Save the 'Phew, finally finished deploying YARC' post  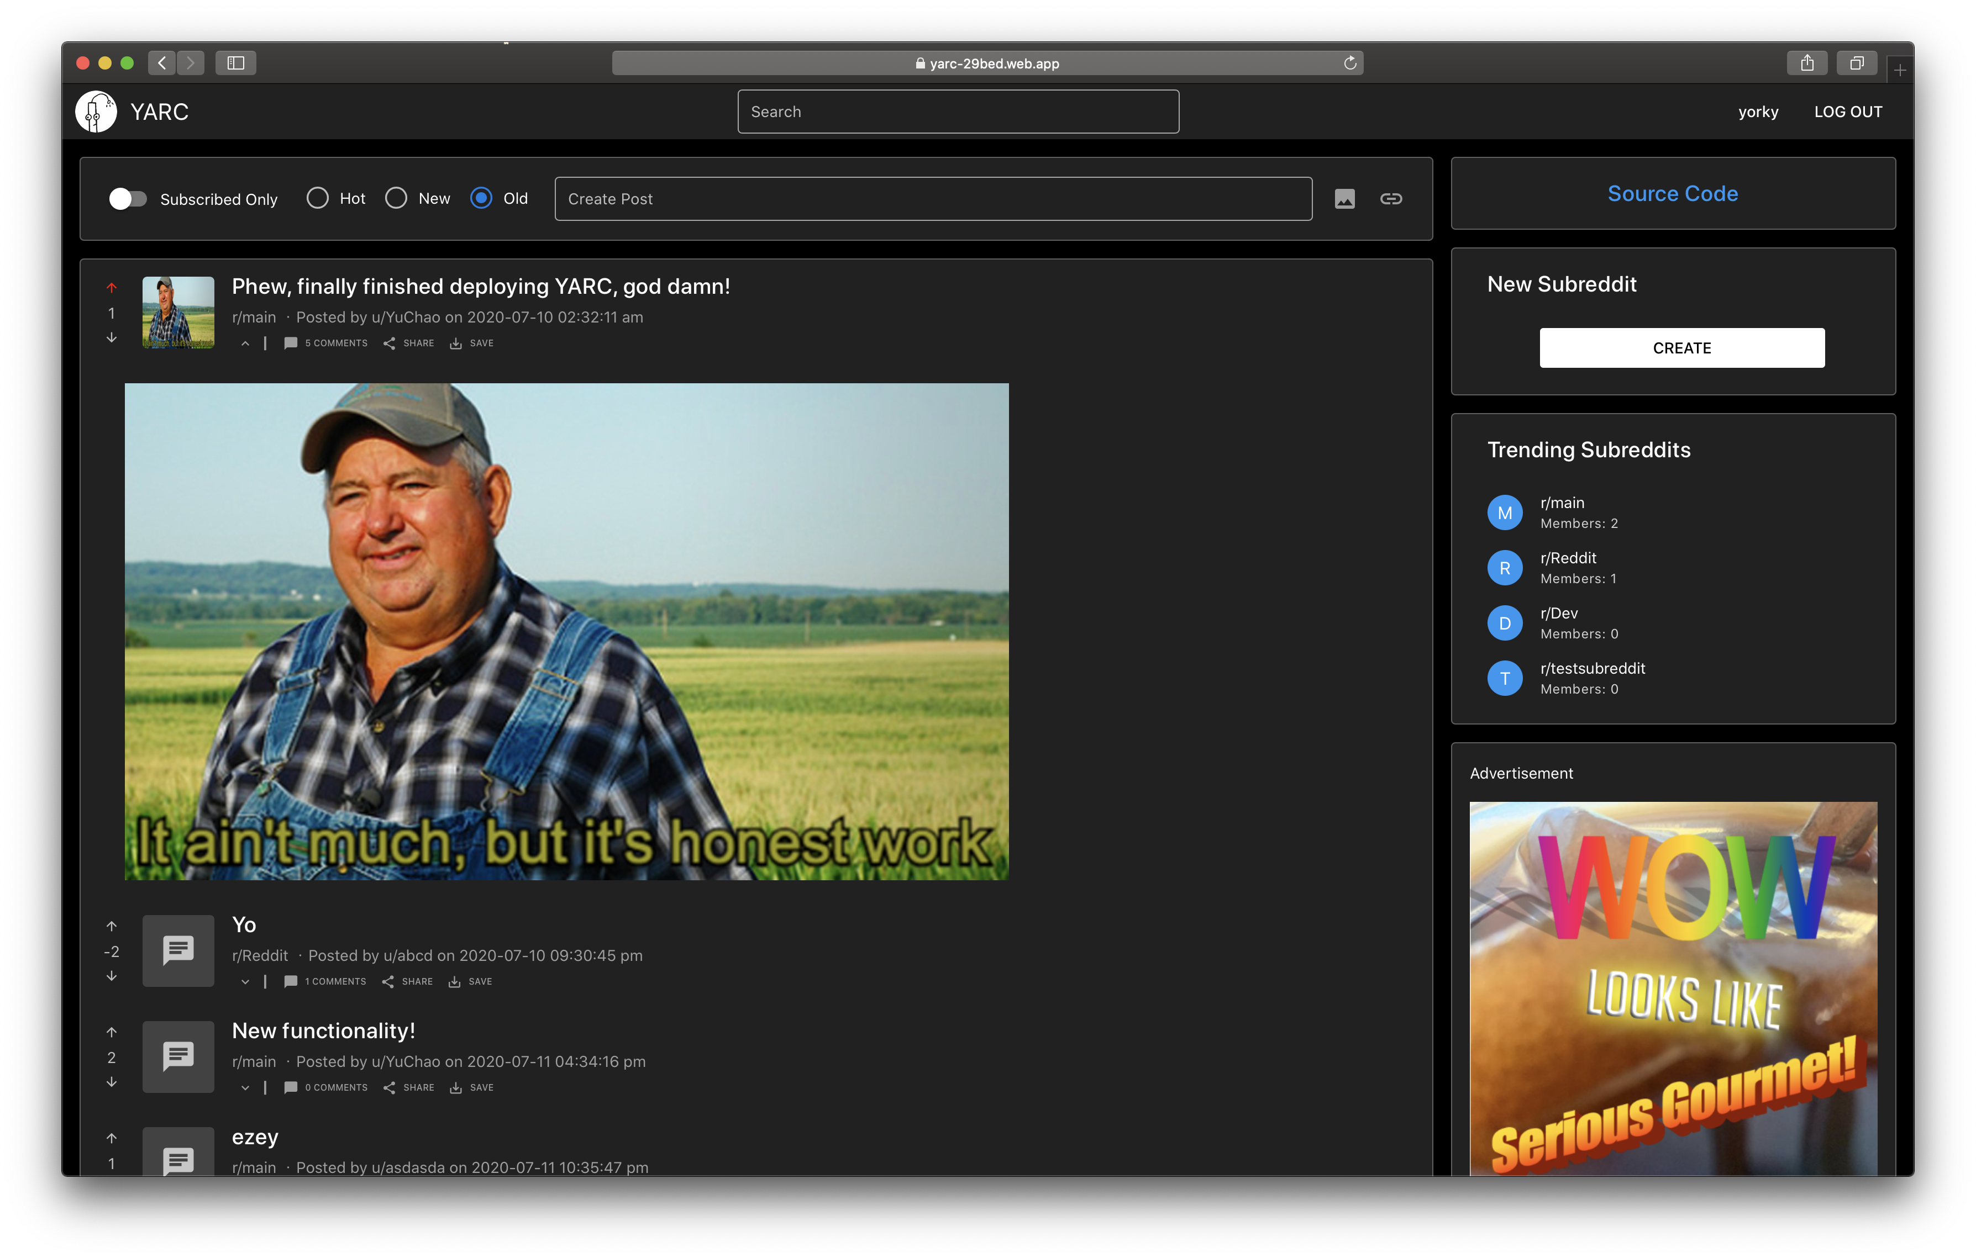472,343
